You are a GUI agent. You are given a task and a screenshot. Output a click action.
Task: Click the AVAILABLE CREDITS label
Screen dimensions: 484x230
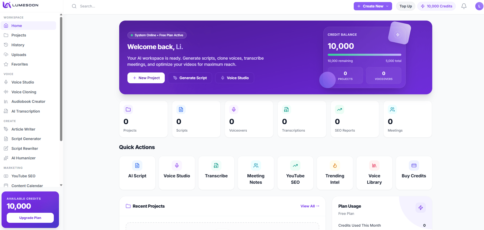(x=24, y=199)
